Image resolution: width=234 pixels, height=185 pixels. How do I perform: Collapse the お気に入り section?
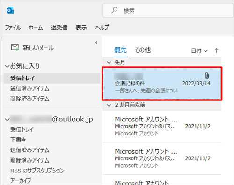[x=7, y=66]
